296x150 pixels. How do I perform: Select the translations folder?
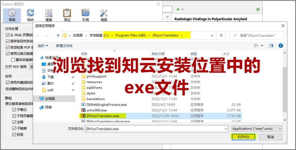pos(95,99)
